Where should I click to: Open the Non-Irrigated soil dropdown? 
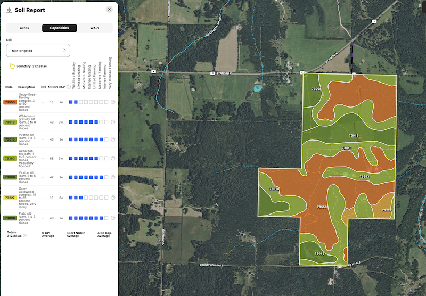(38, 51)
